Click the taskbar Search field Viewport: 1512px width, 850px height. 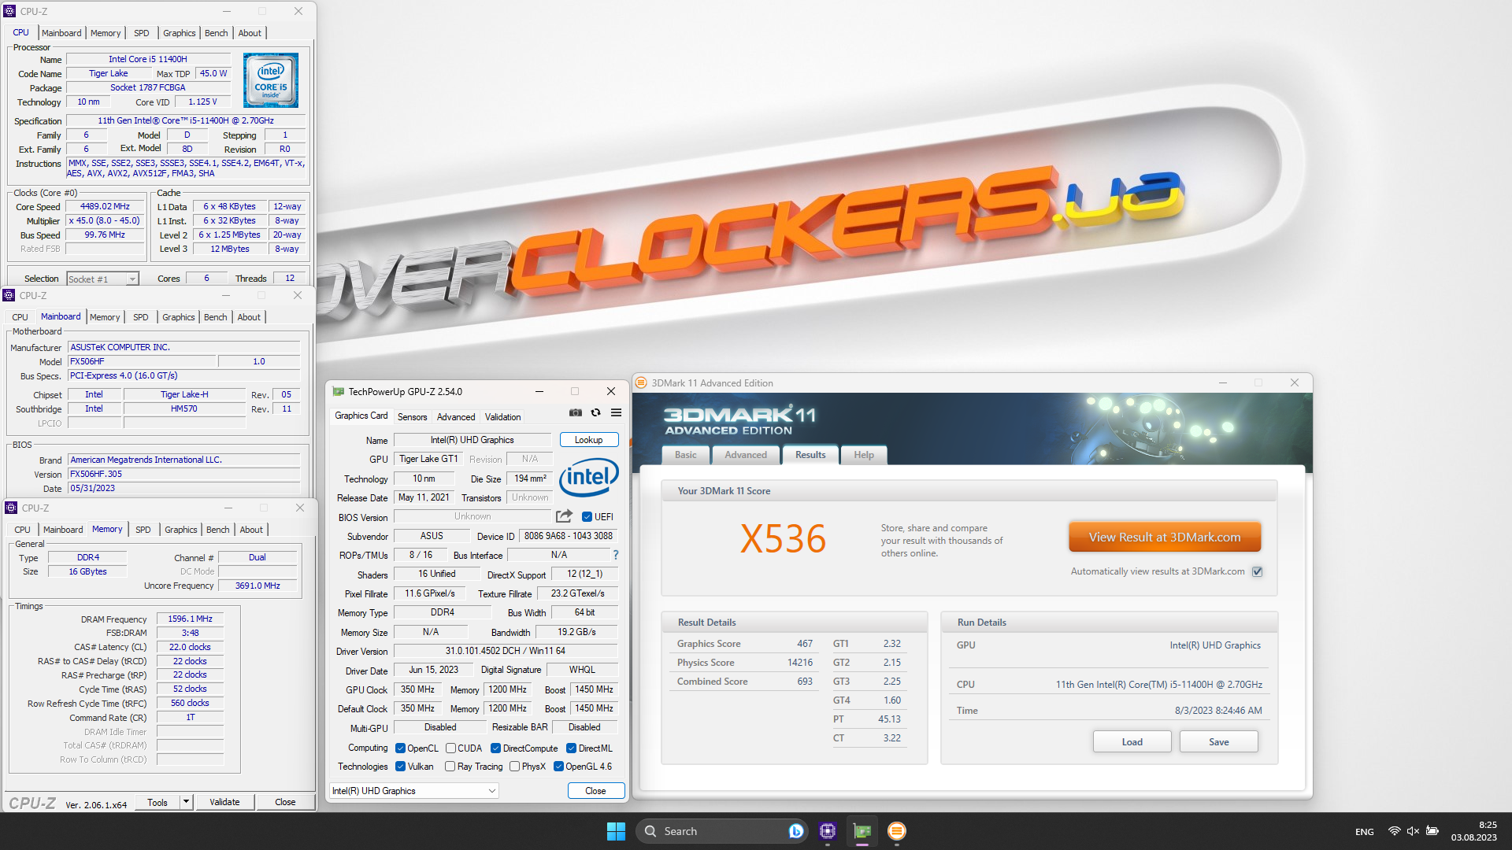[x=721, y=831]
